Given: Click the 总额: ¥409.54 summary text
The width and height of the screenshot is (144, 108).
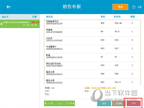Looking at the screenshot, I should 100,88.
